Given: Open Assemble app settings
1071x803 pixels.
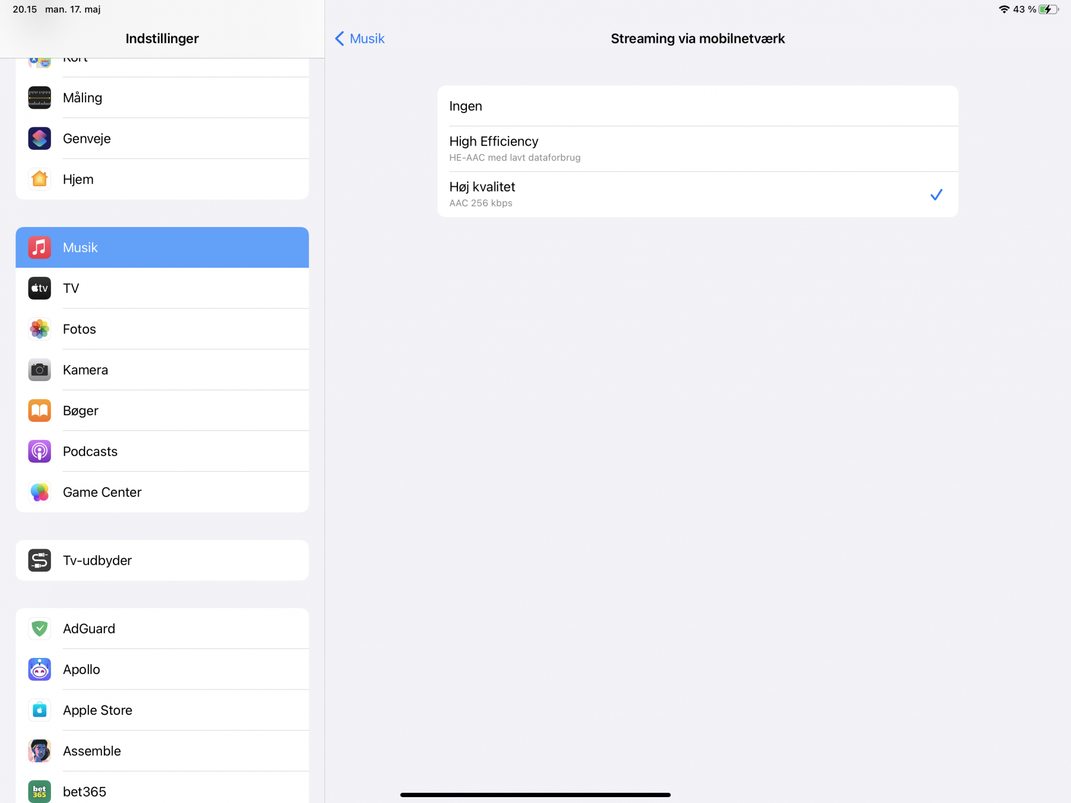Looking at the screenshot, I should click(161, 751).
